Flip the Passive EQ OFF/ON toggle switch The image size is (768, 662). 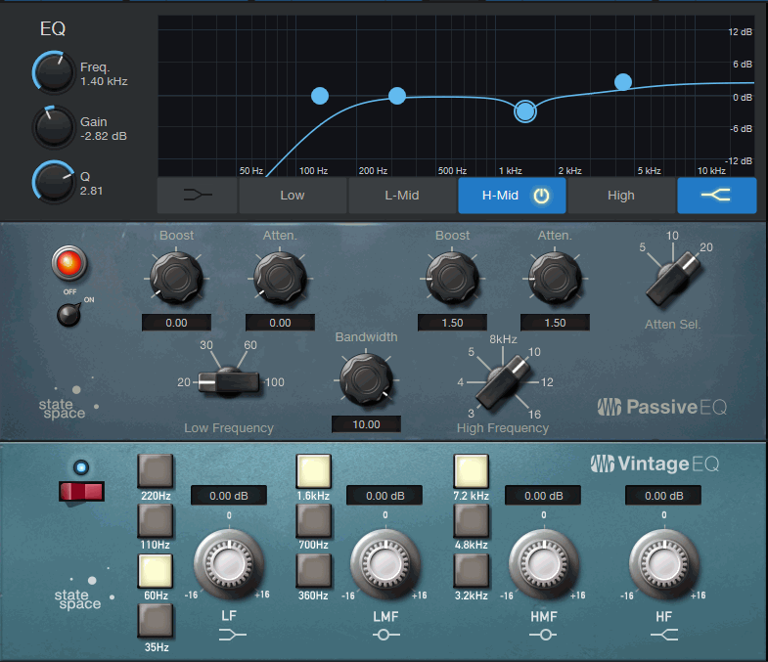pos(69,314)
